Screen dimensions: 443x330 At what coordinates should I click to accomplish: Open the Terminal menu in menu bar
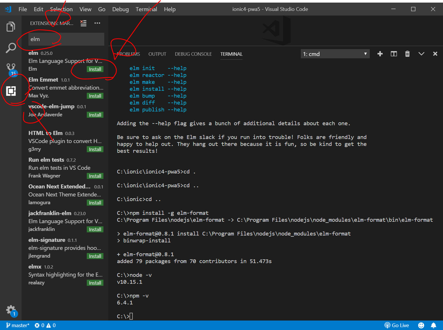tap(146, 9)
